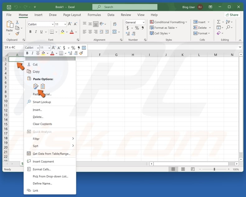246x197 pixels.
Task: Click the Search box in title bar
Action: [123, 7]
